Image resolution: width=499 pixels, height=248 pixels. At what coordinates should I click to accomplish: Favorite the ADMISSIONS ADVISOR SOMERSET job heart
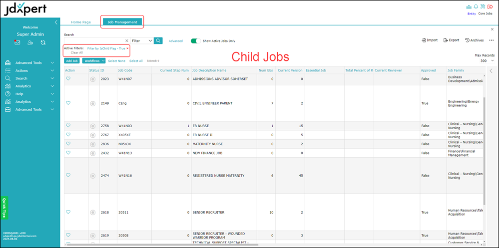tap(68, 79)
